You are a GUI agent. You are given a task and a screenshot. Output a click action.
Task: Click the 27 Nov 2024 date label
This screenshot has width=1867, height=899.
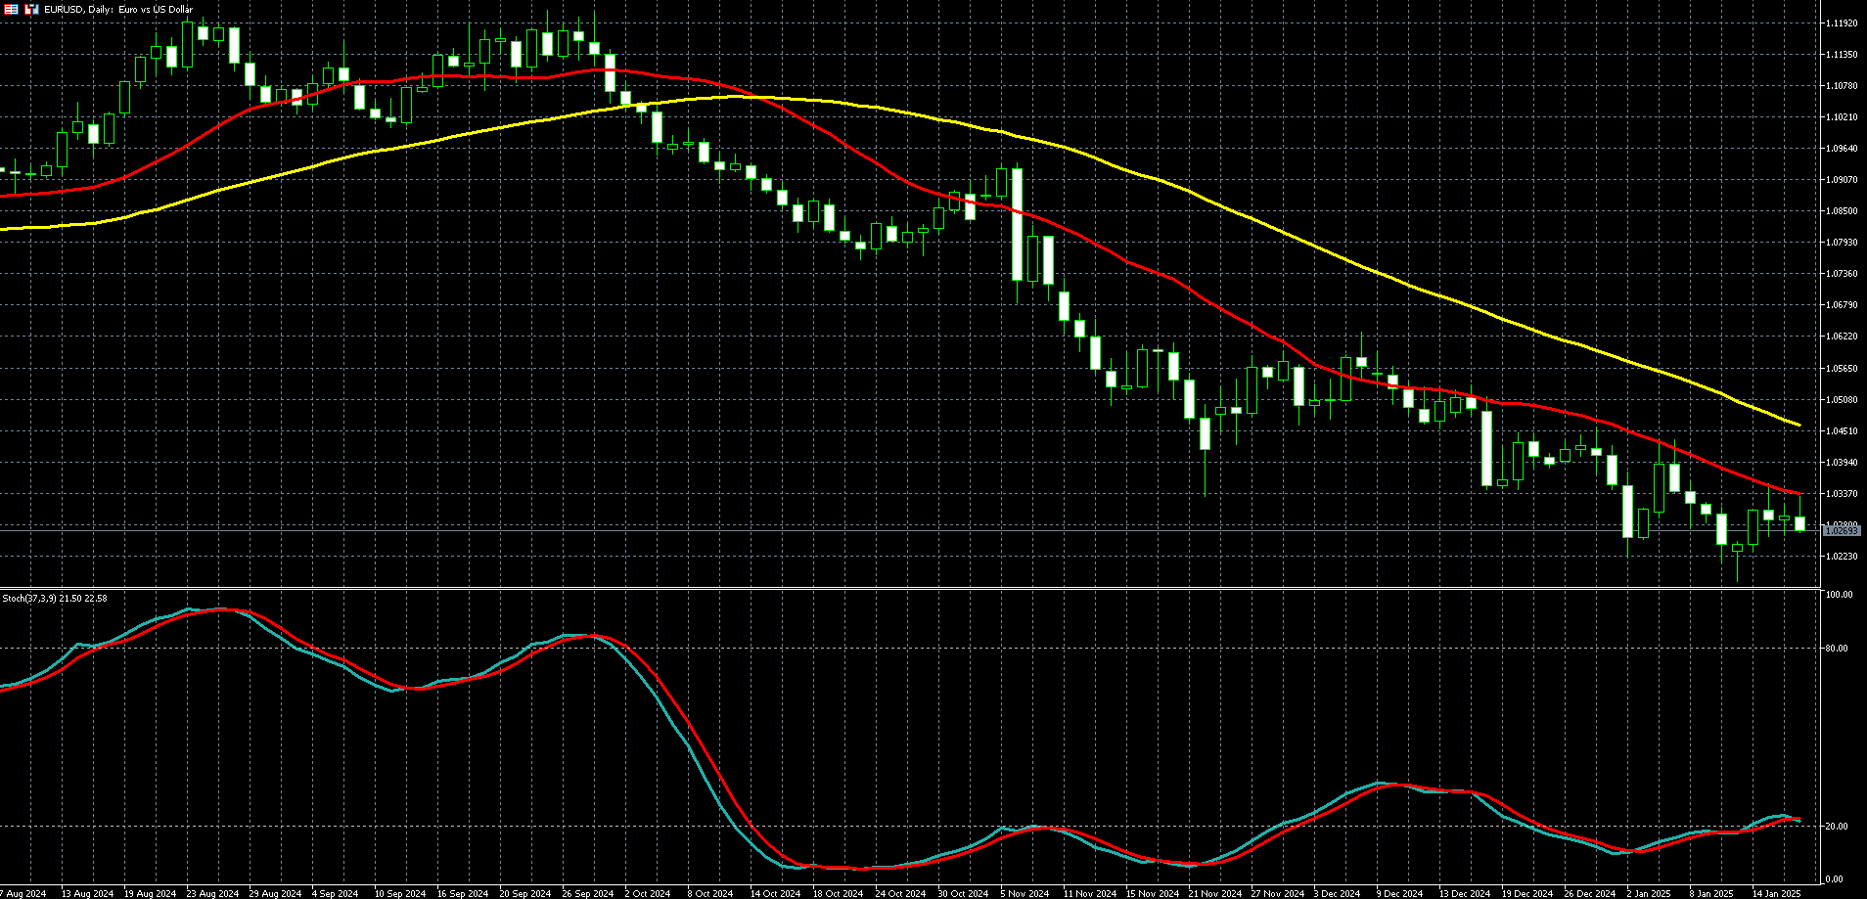click(1277, 893)
